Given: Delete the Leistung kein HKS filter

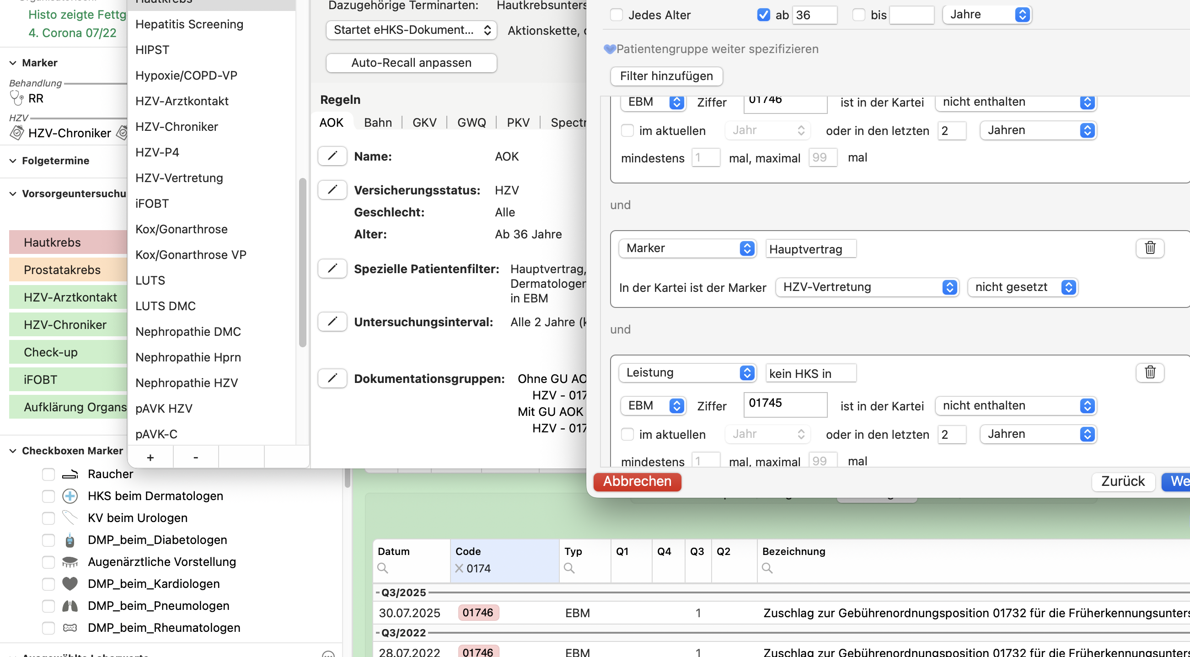Looking at the screenshot, I should coord(1150,372).
